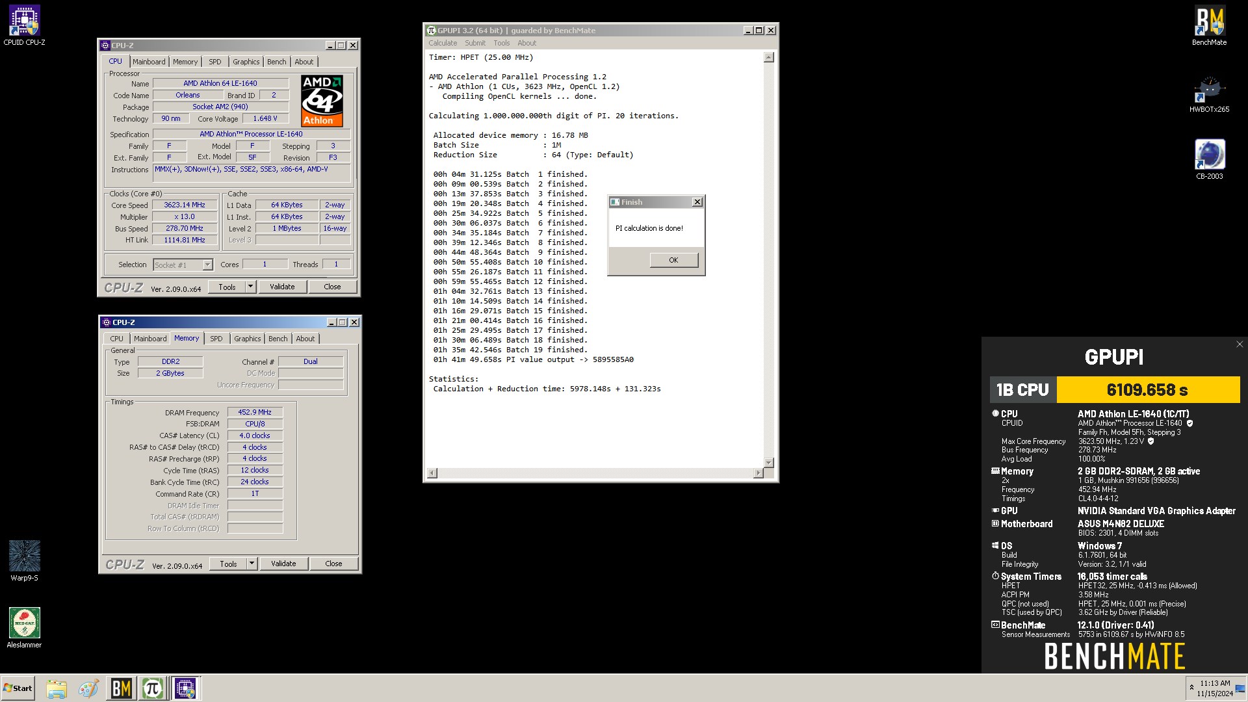Open the Paint taskbar icon
Screen dimensions: 1248x702
pos(88,688)
